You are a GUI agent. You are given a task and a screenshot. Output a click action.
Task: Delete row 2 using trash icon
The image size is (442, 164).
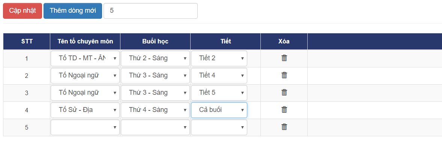coord(284,75)
